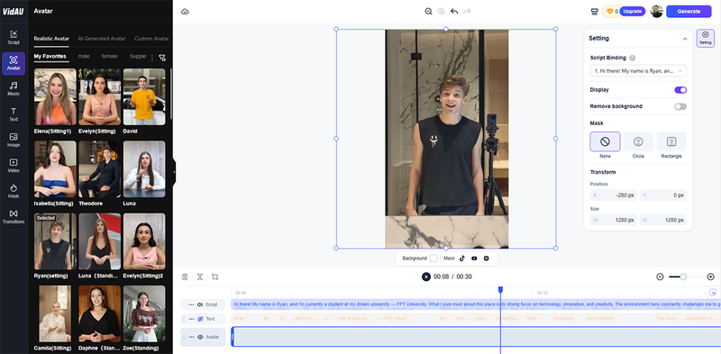721x354 pixels.
Task: Open the Text track options menu
Action: 191,319
